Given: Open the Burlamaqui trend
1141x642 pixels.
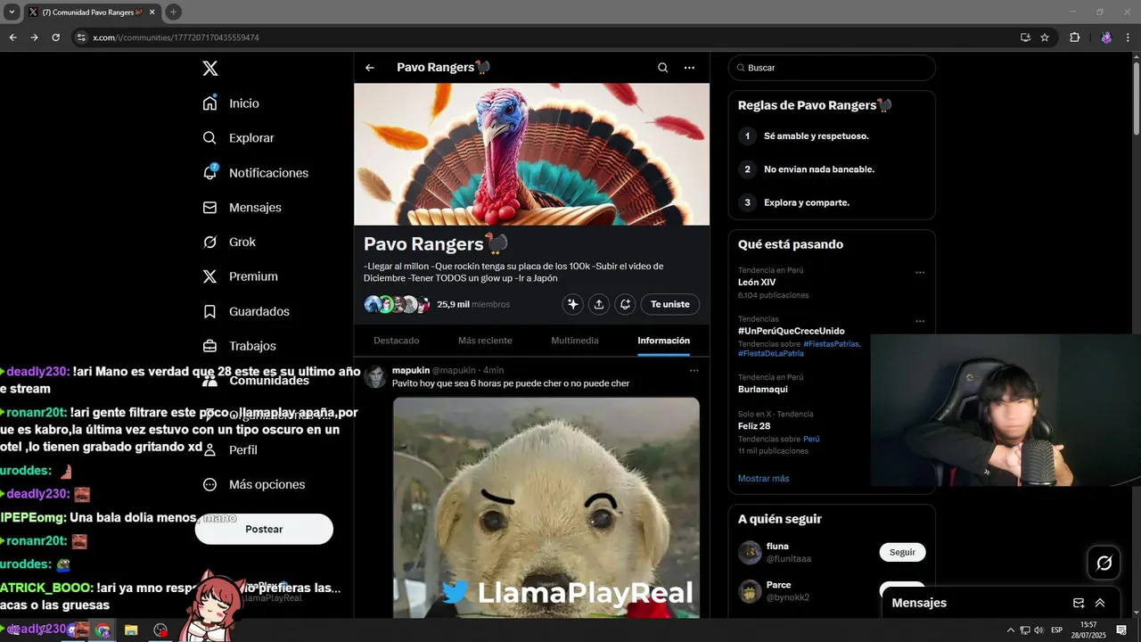Looking at the screenshot, I should pyautogui.click(x=762, y=390).
